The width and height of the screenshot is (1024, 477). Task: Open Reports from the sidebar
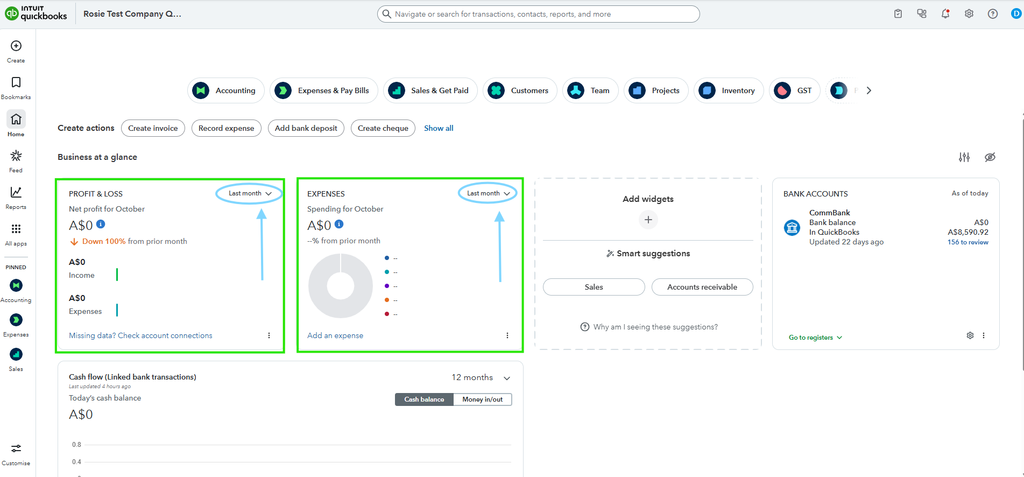(x=16, y=193)
